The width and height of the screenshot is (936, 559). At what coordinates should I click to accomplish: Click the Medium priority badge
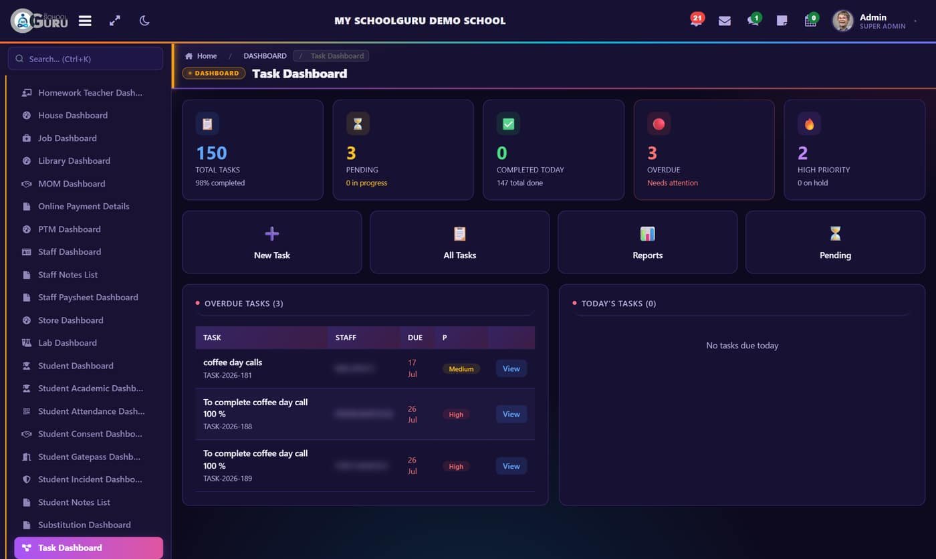(x=461, y=369)
